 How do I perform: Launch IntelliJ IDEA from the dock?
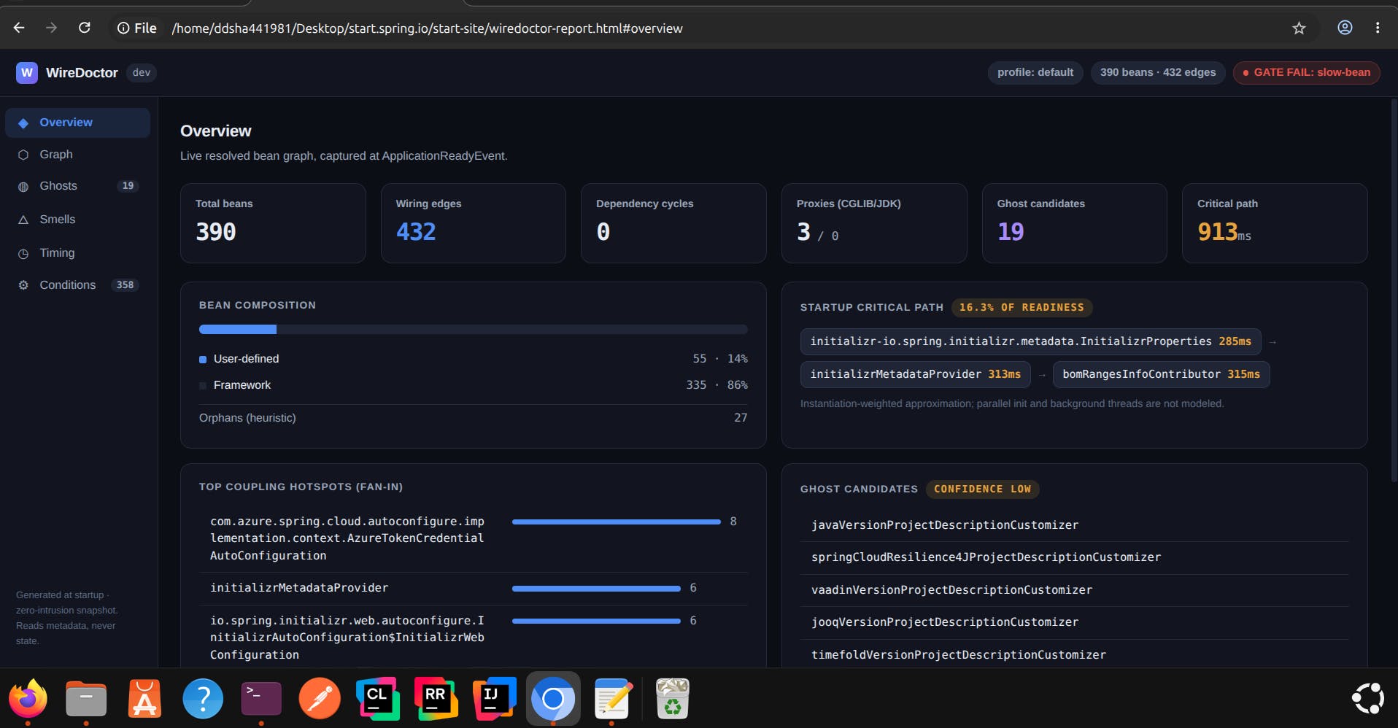(495, 699)
